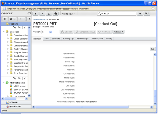Refresh the page with reload icon
This screenshot has height=114, width=158.
[49, 14]
